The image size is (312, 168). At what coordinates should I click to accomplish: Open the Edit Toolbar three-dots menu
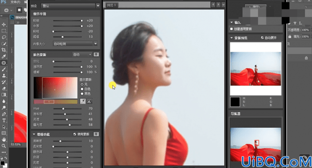(4, 152)
